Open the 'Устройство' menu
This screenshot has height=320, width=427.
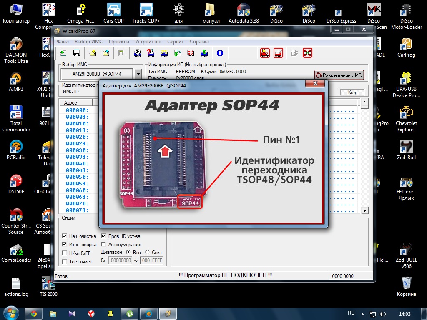pos(148,42)
